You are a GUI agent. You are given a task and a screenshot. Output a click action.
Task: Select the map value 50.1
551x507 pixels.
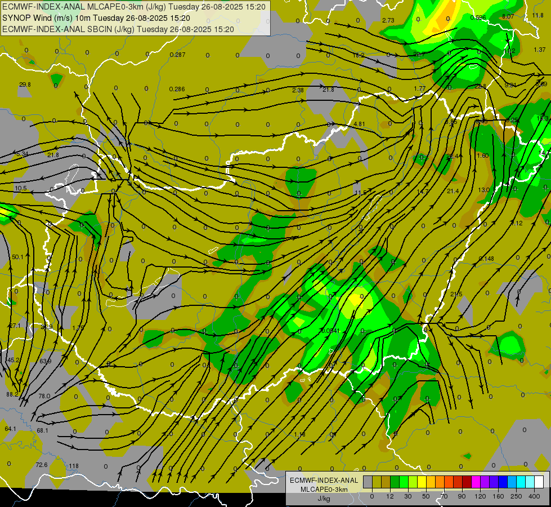coord(17,257)
